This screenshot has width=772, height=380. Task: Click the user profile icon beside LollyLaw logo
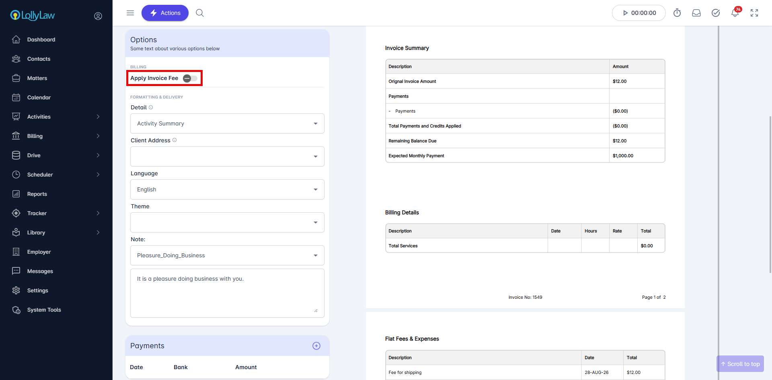coord(98,16)
